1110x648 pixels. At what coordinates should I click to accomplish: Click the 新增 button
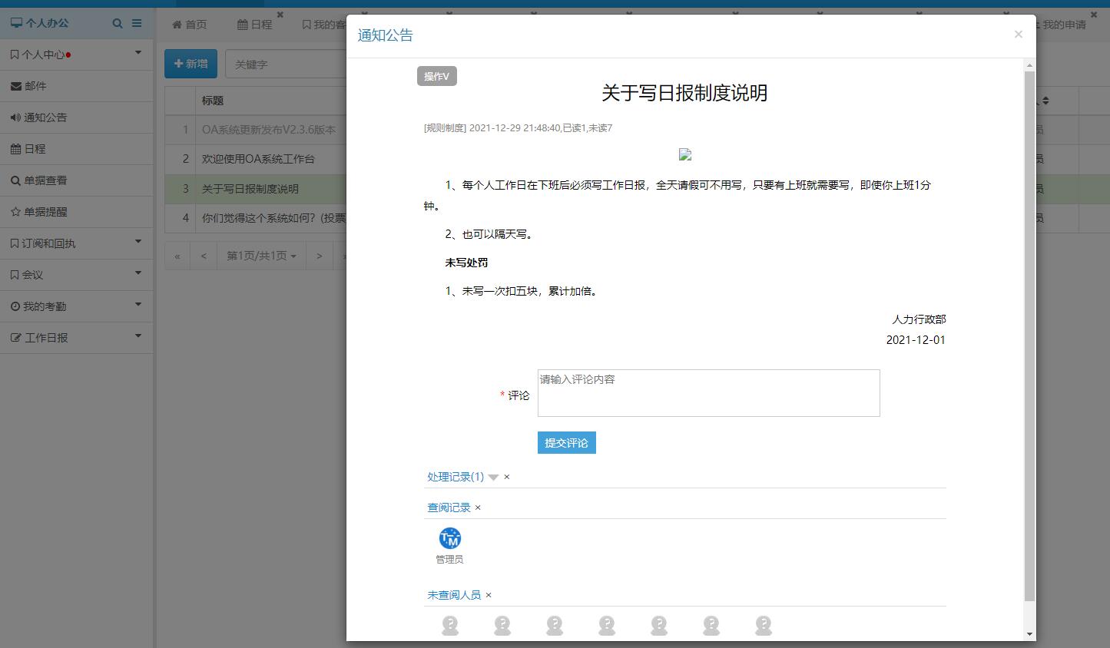[191, 64]
